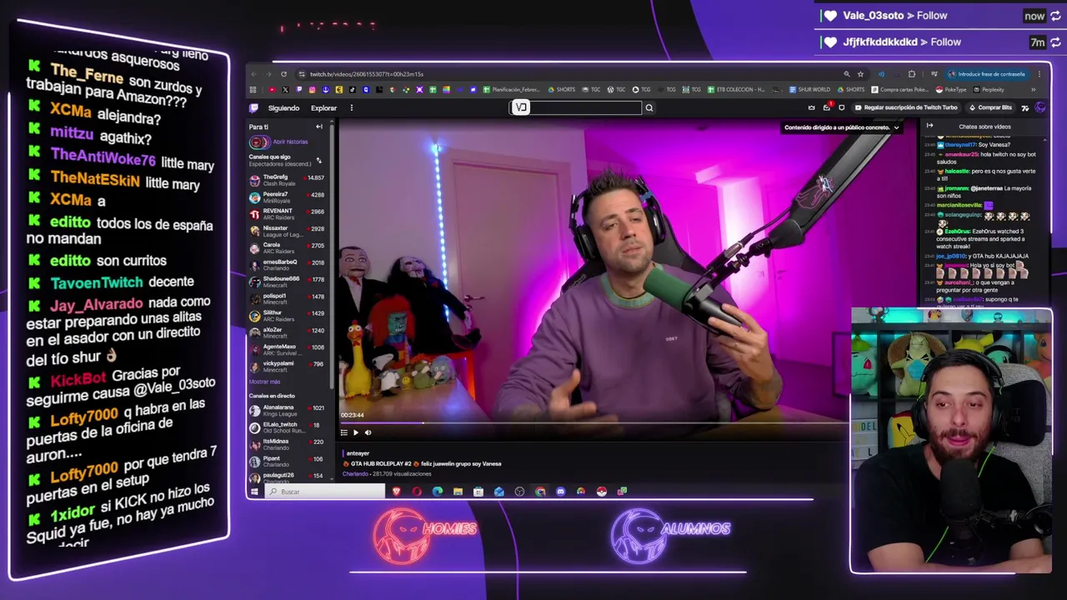1067x600 pixels.
Task: Open the X bookmark icon
Action: pos(285,90)
